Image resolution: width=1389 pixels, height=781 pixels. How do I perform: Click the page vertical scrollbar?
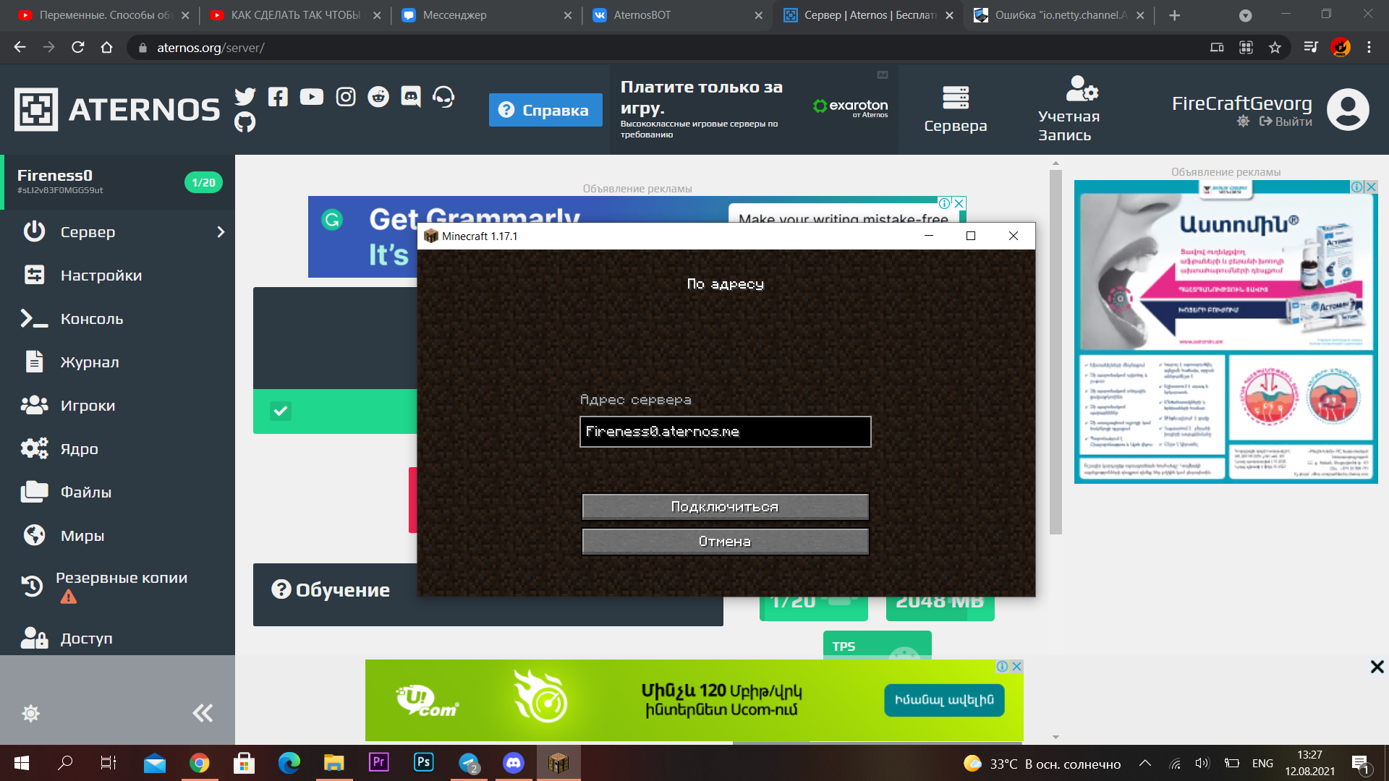tap(1055, 352)
